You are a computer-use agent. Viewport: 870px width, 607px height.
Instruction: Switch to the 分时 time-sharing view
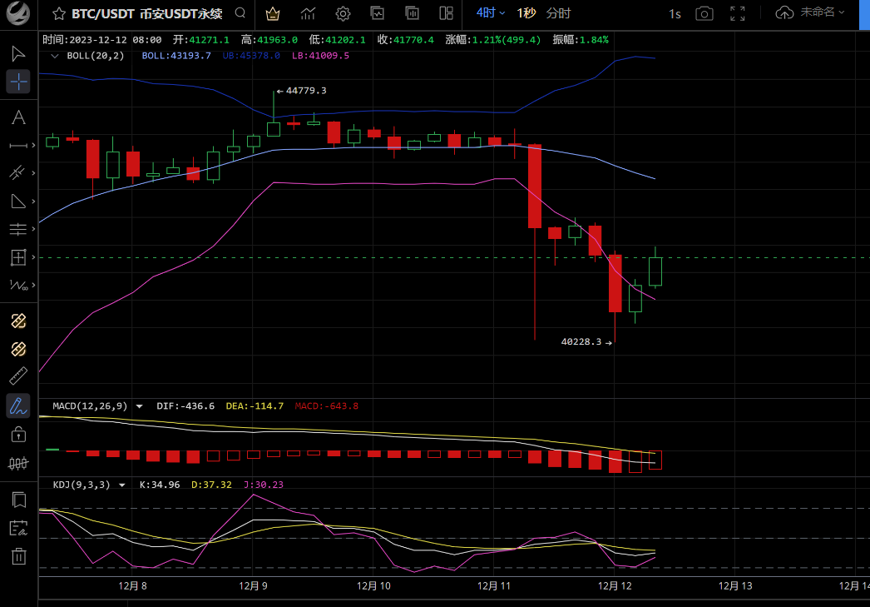click(558, 12)
